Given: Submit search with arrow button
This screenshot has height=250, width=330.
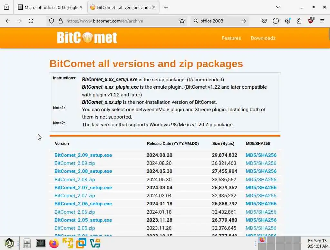Looking at the screenshot, I should click(x=244, y=21).
